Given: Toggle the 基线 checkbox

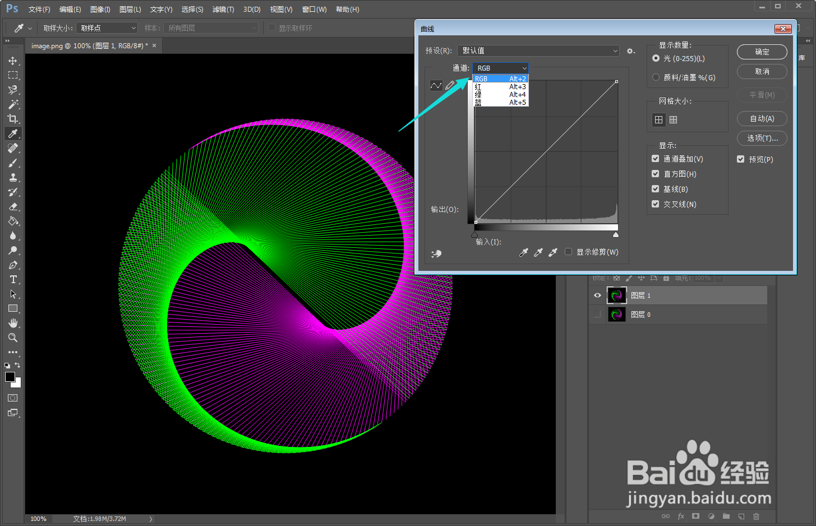Looking at the screenshot, I should click(x=655, y=189).
